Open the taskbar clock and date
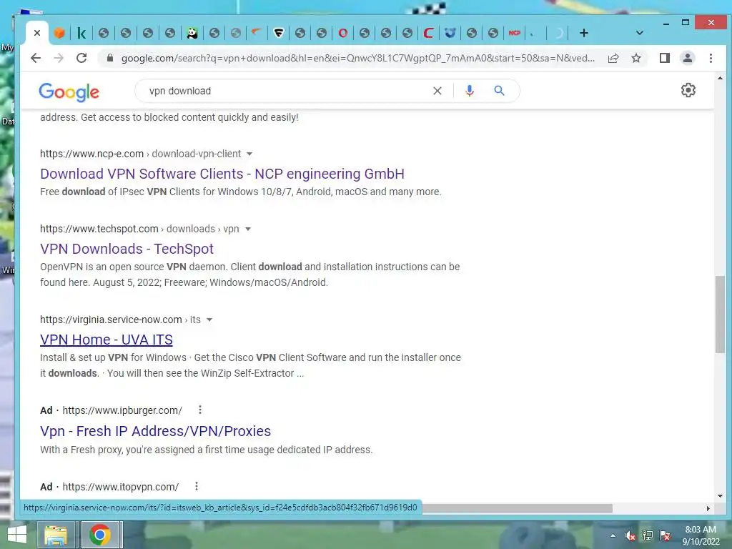The image size is (732, 549). tap(701, 535)
